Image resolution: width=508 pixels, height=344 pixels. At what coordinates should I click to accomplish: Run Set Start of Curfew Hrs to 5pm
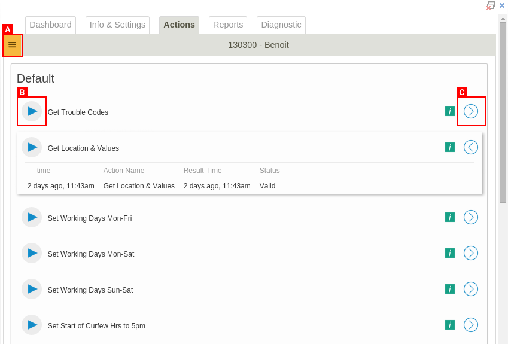[x=32, y=325]
